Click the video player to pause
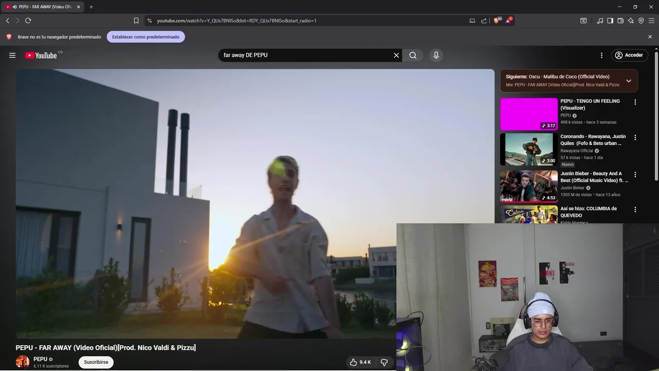The width and height of the screenshot is (659, 371). coord(255,204)
